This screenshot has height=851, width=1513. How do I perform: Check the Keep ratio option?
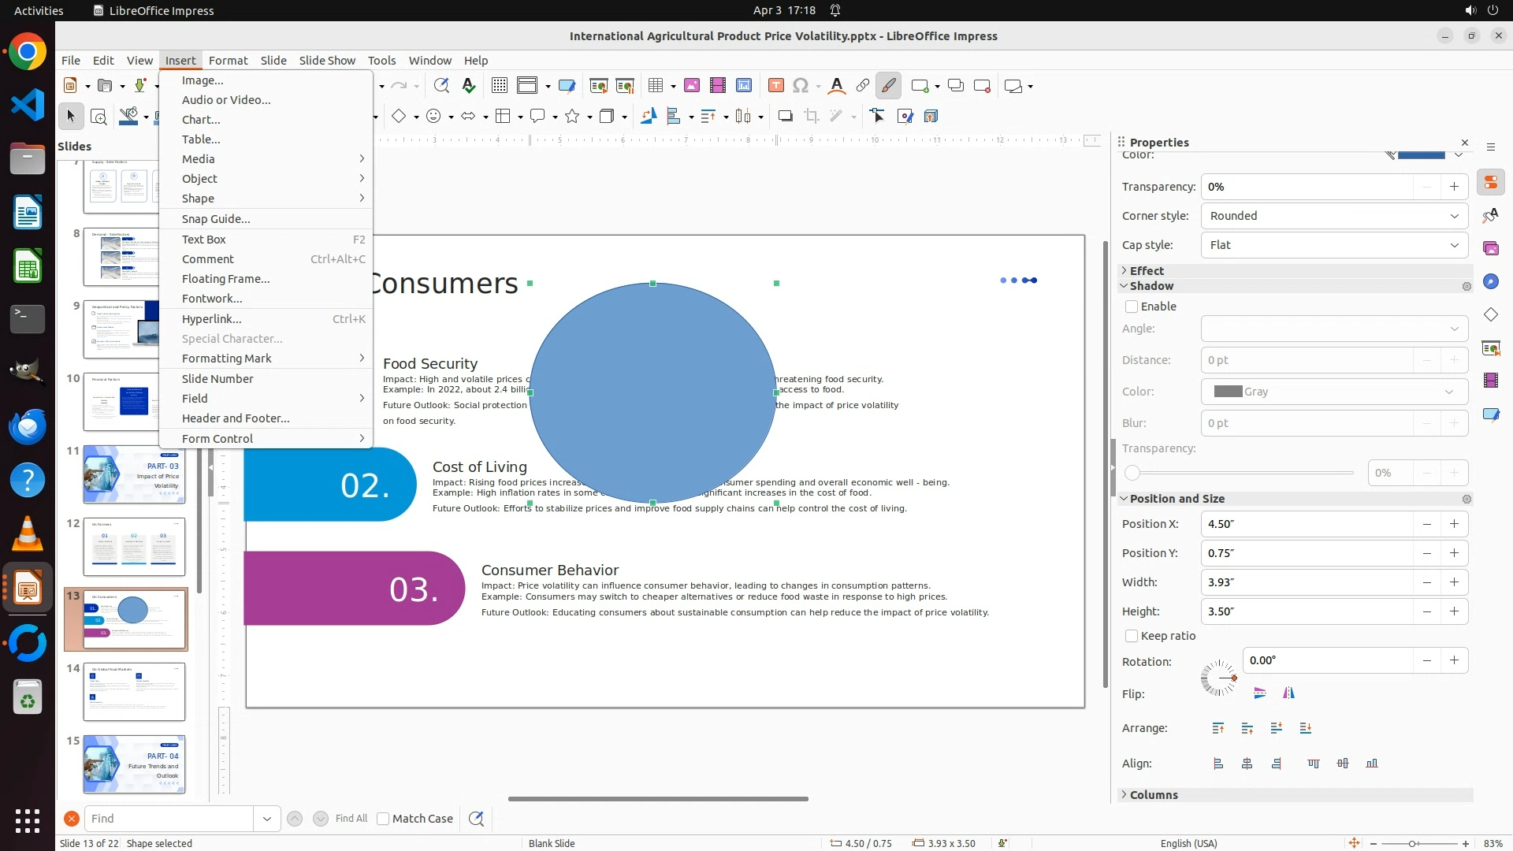click(x=1132, y=636)
